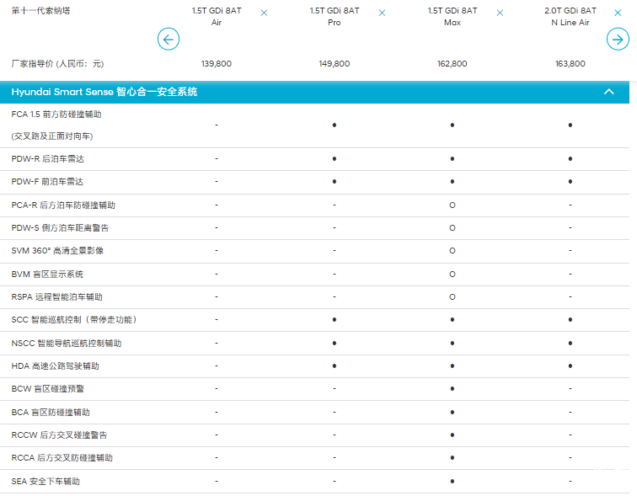Click the 第十一代索纳塔 model title
This screenshot has height=496, width=637.
click(x=40, y=11)
